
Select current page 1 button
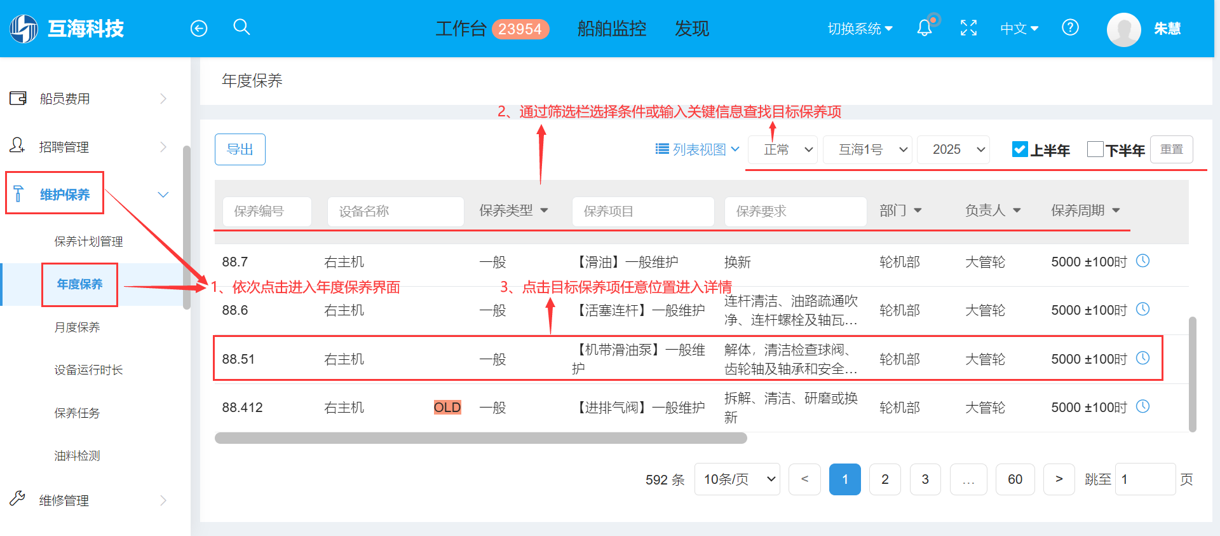click(x=845, y=479)
